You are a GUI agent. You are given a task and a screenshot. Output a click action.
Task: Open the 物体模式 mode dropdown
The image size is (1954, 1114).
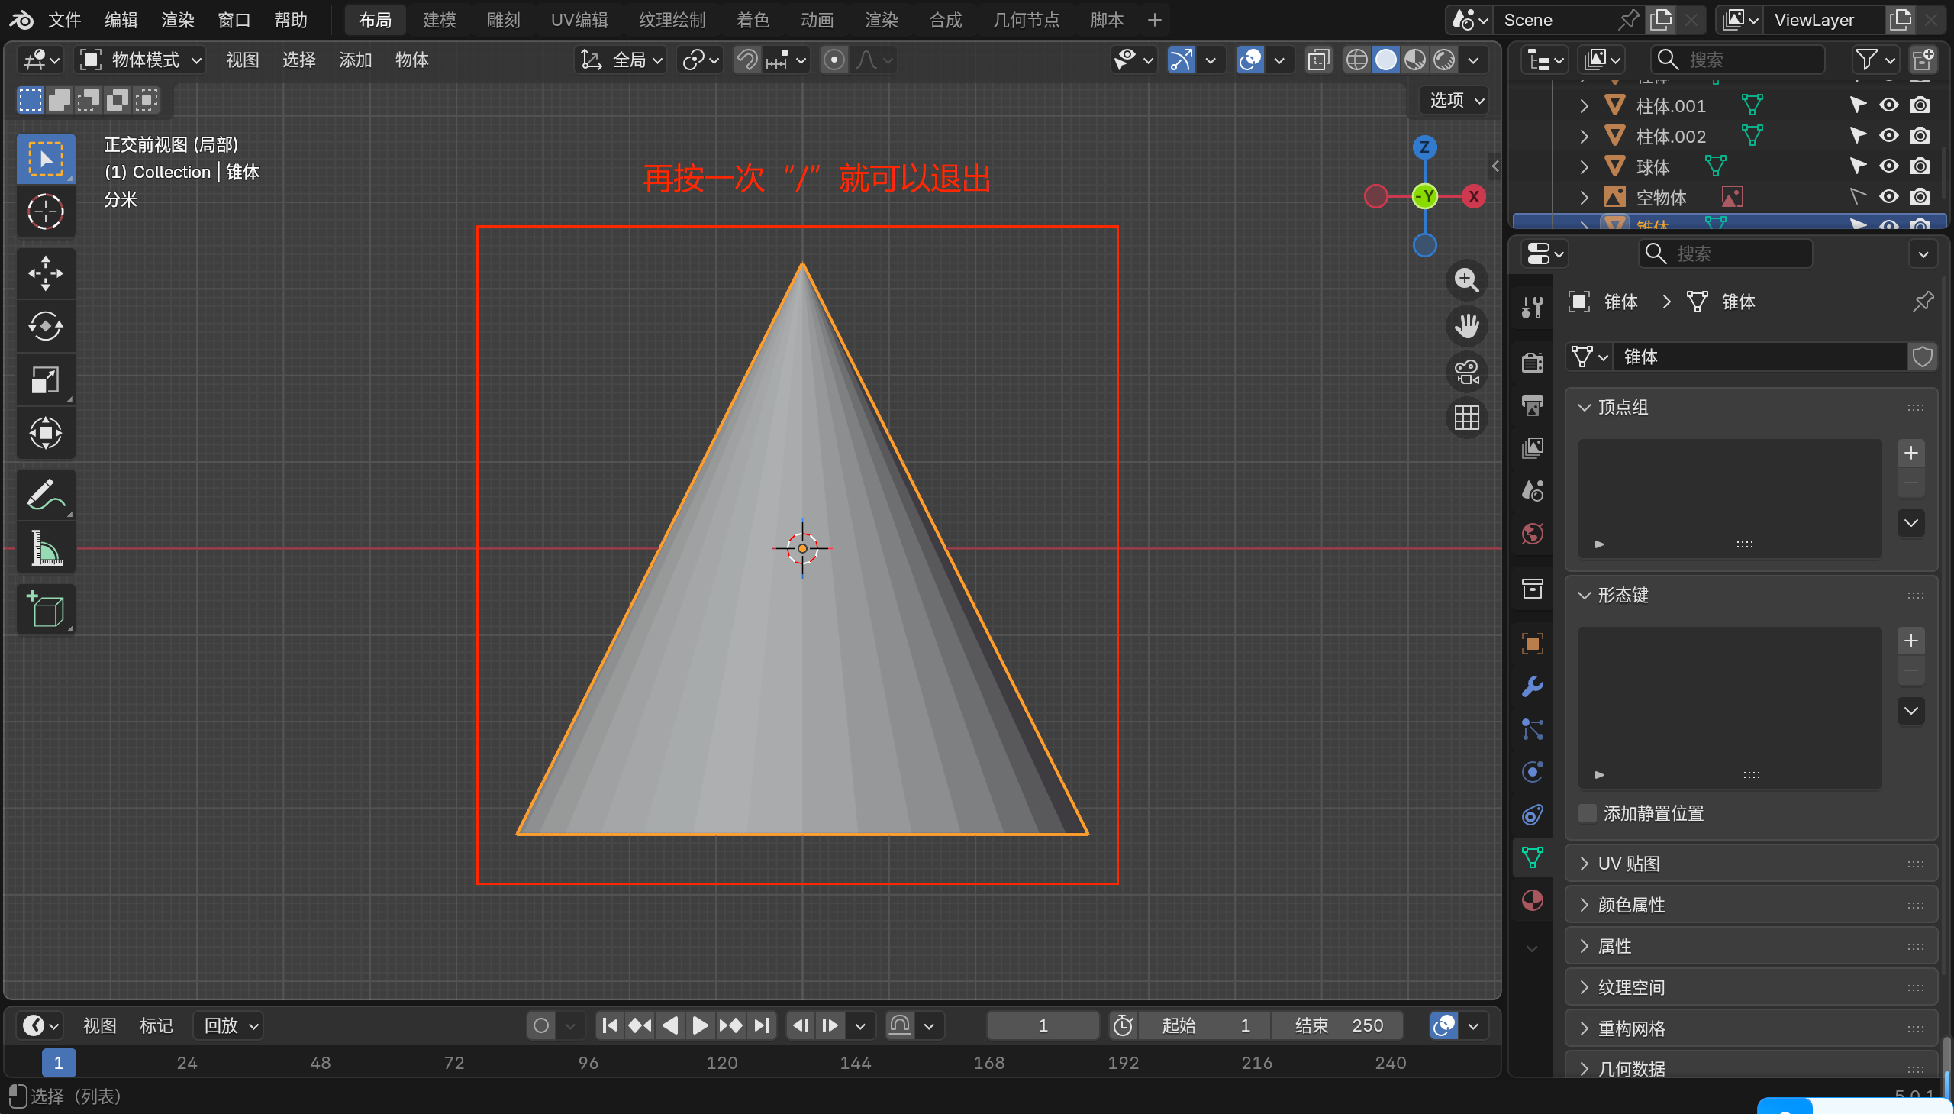pos(141,60)
